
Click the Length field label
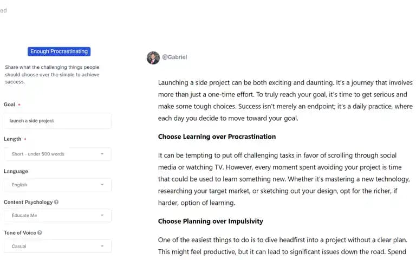(12, 139)
